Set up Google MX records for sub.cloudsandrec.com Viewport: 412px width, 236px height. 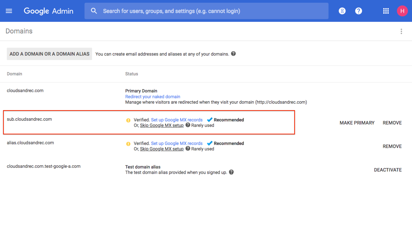click(177, 120)
